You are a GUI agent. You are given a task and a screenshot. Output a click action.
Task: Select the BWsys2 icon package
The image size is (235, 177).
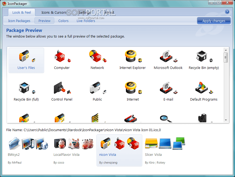29,150
